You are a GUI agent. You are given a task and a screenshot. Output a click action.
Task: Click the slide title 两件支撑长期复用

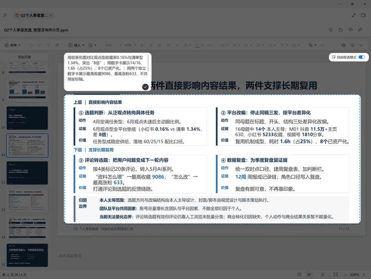point(281,85)
